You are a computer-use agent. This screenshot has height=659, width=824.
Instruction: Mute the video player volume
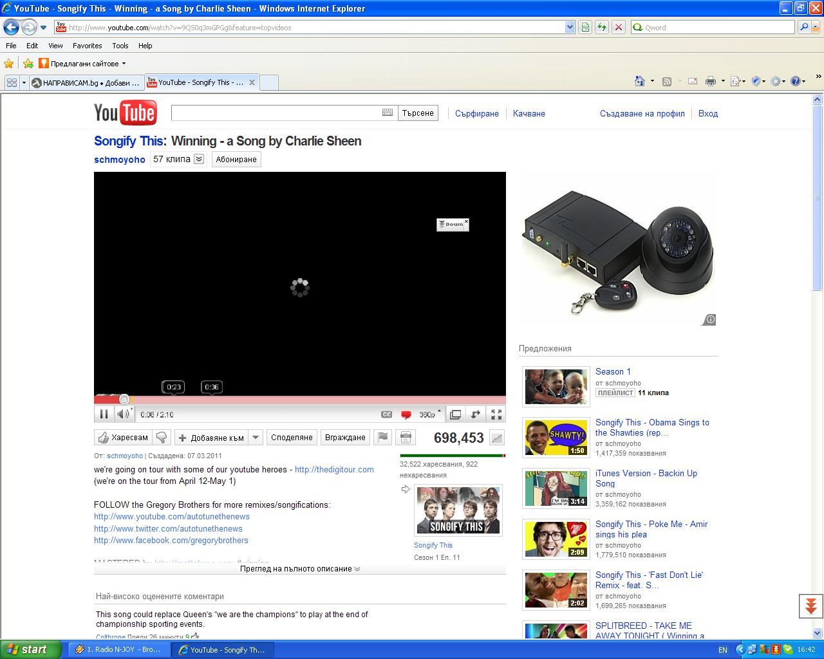(122, 414)
